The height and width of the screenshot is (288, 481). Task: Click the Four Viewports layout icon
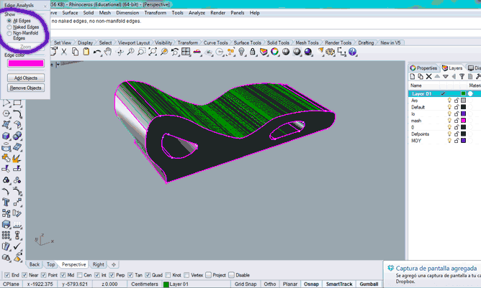coord(186,52)
